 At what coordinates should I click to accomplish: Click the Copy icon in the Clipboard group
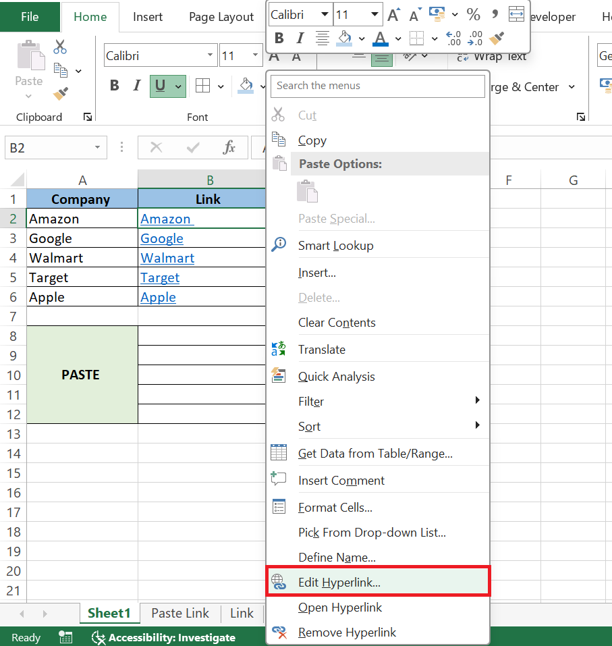click(x=61, y=70)
